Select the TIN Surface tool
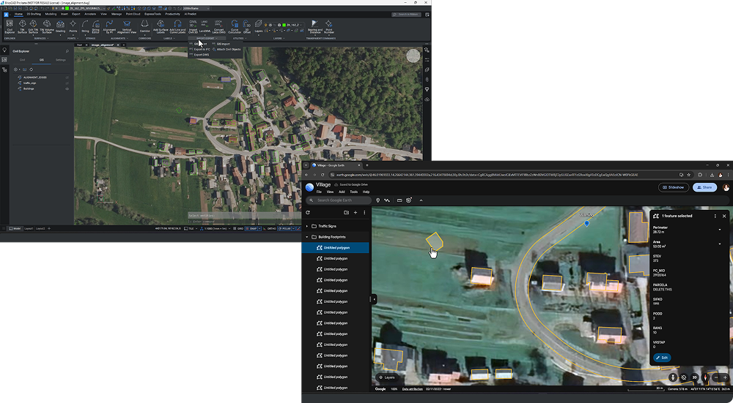This screenshot has height=403, width=733. [22, 26]
